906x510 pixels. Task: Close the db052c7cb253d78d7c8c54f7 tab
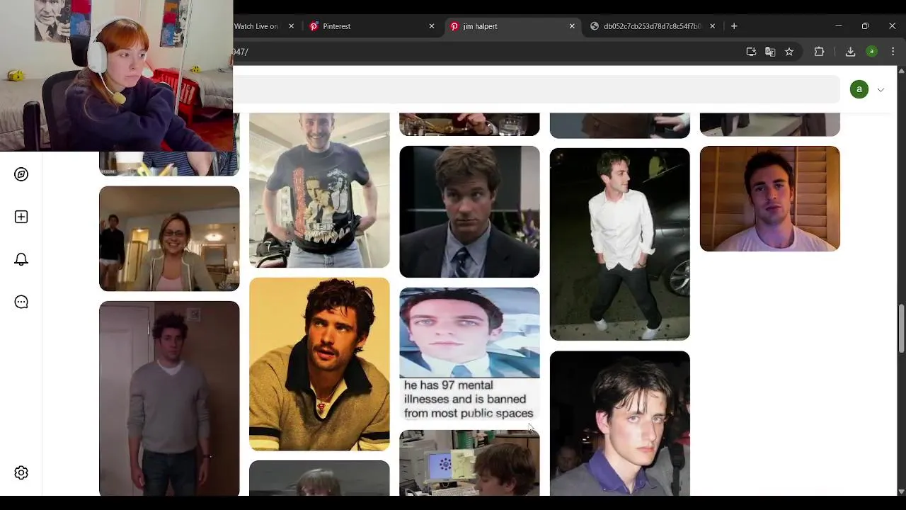point(712,26)
